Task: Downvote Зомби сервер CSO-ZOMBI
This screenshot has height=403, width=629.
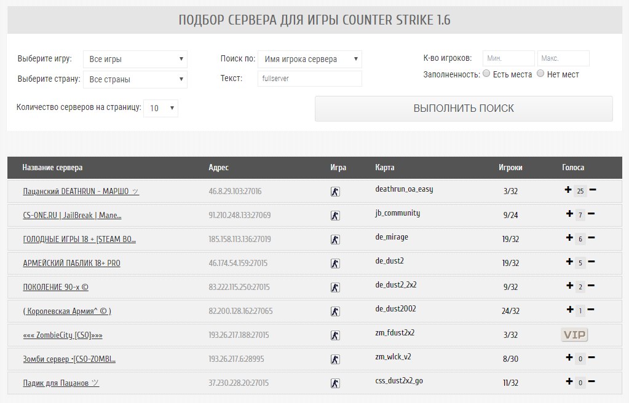Action: (x=591, y=358)
